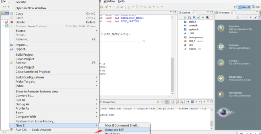Open the Outline view menu triangle
This screenshot has width=261, height=134.
211,17
